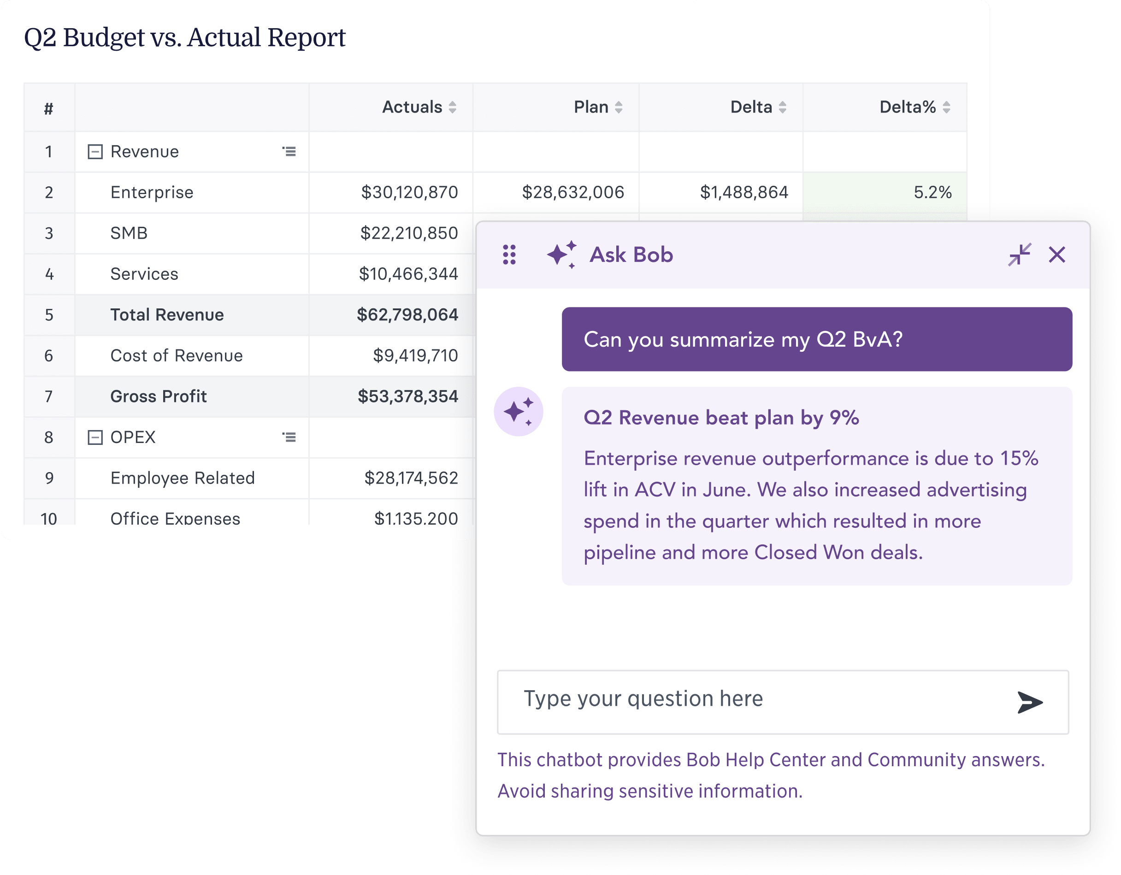
Task: Close the Ask Bob chat panel
Action: [x=1057, y=254]
